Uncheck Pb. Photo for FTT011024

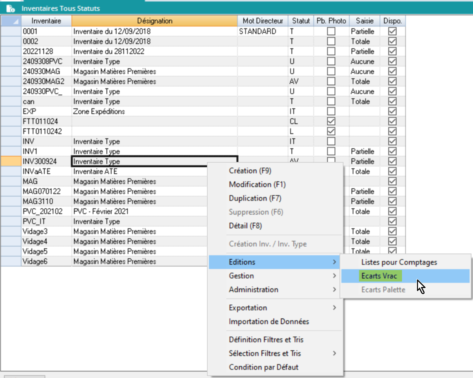click(331, 121)
